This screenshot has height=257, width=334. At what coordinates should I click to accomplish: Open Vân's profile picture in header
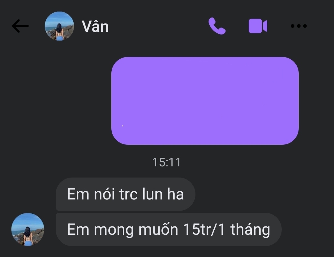coord(59,26)
